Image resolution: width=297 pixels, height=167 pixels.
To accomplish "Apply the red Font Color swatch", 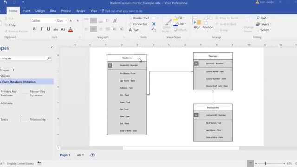I will [x=71, y=29].
